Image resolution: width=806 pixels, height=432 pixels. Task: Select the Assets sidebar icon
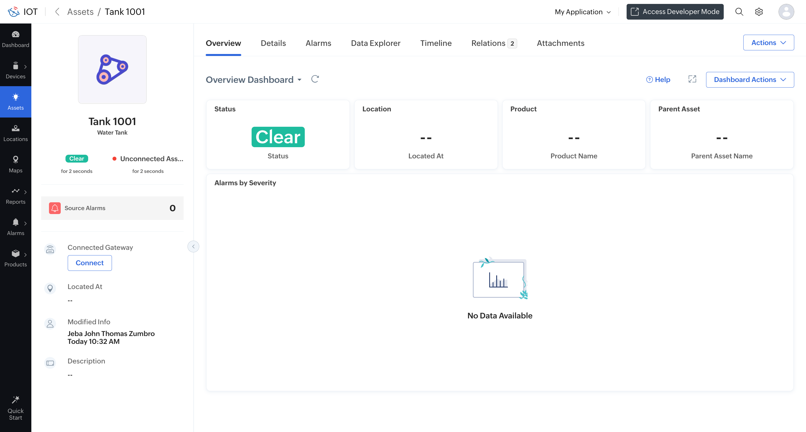pyautogui.click(x=15, y=97)
